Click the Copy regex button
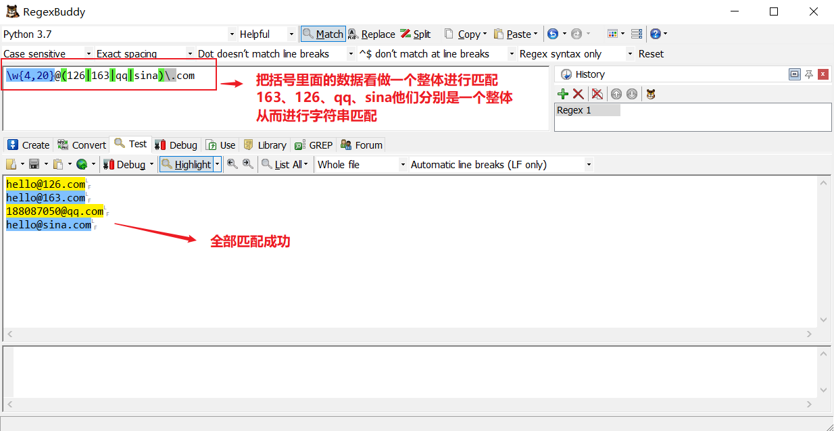 (462, 34)
